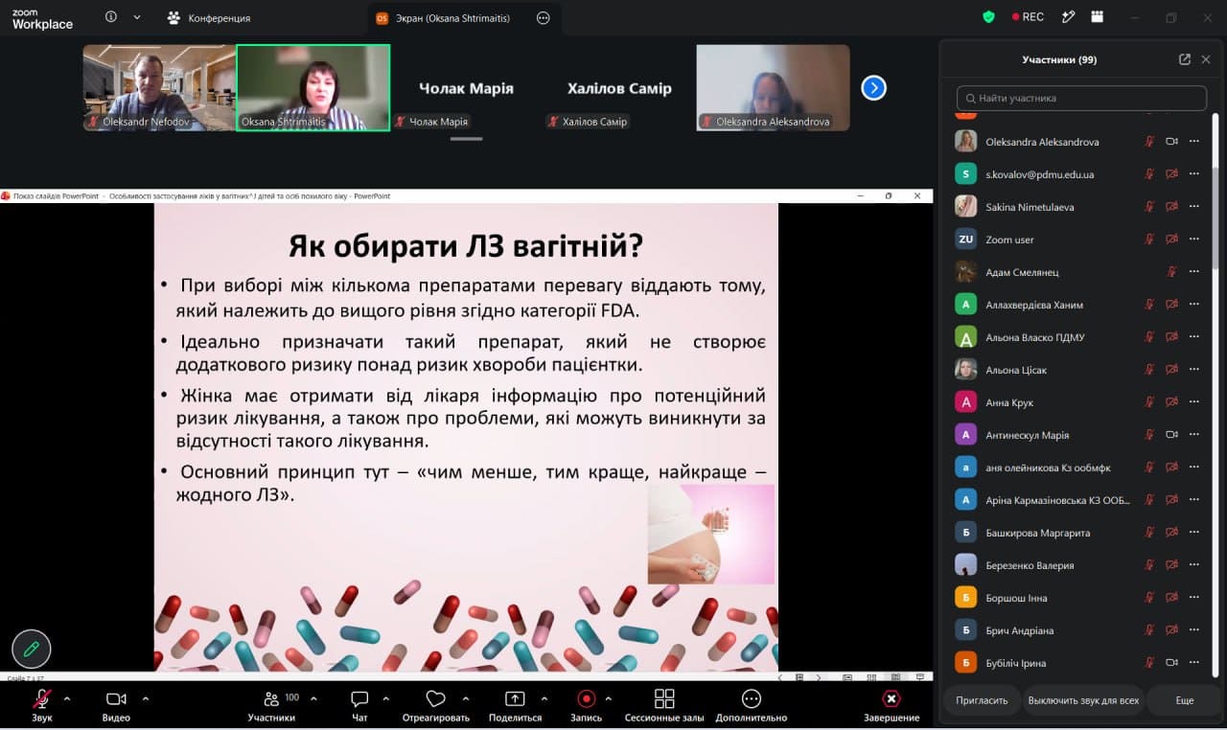
Task: Click the Пригласить invite button
Action: pyautogui.click(x=982, y=700)
